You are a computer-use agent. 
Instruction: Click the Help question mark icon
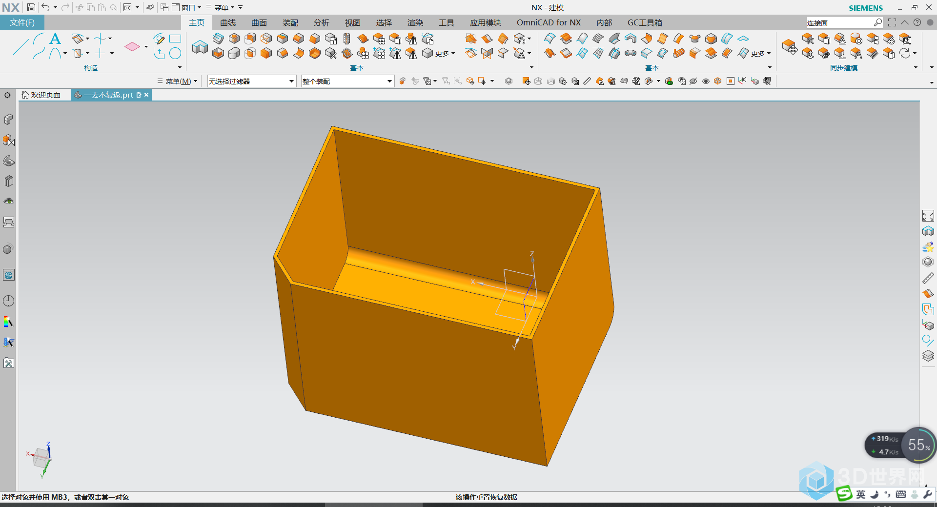point(917,22)
